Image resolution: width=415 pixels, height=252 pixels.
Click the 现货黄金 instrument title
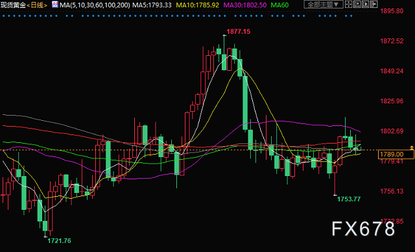13,5
